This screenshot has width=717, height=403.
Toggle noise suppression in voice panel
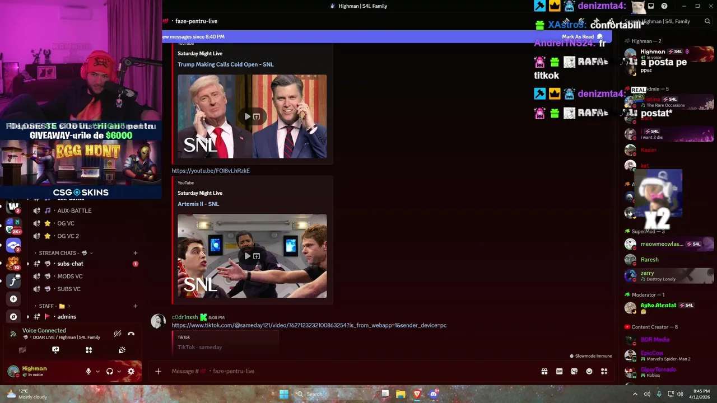click(117, 334)
